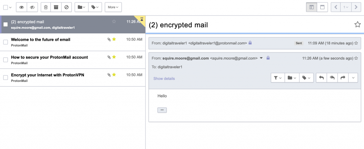Reply to squire.moore's message
Viewport: 364px width, 149px height.
(321, 78)
